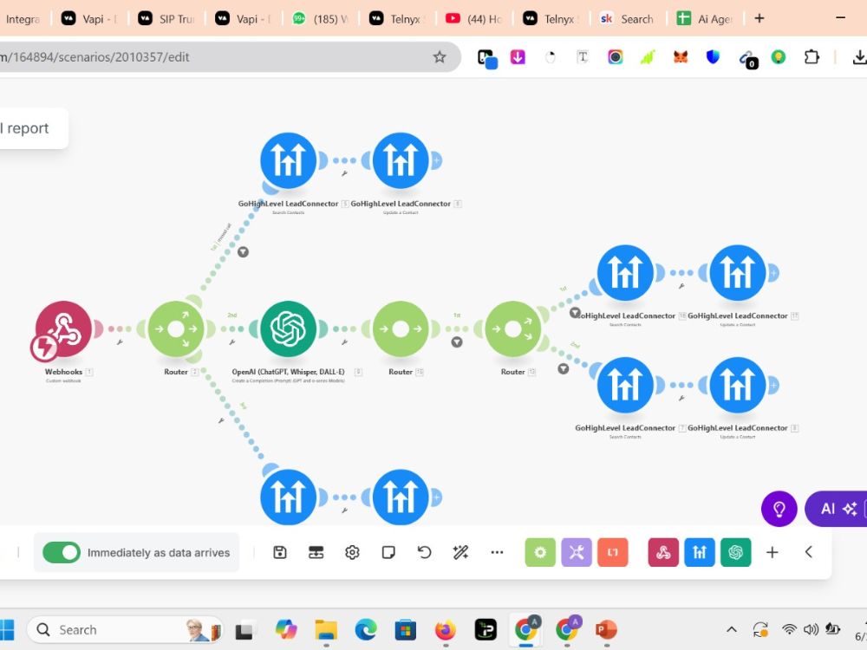Open the notes icon in the toolbar

click(x=388, y=552)
